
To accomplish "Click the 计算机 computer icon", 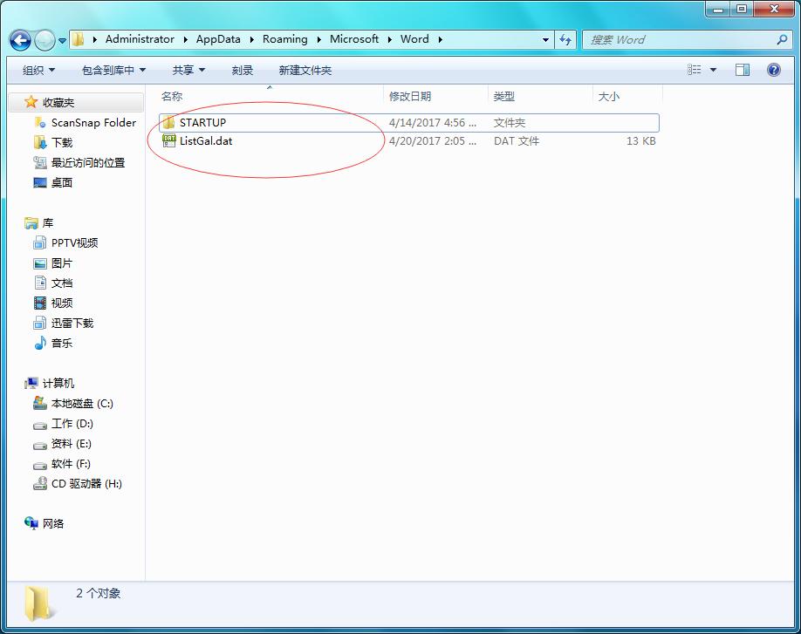I will [31, 383].
